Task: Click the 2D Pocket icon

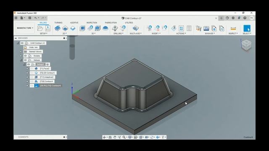Action: click(x=65, y=28)
